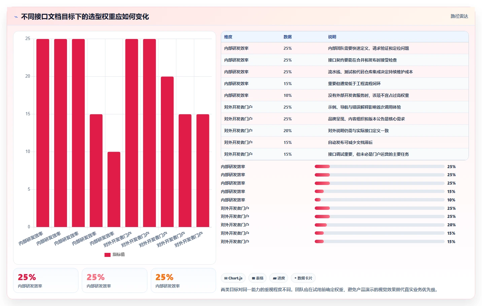Click the chart bar with value 10
The image size is (482, 306).
pos(114,189)
